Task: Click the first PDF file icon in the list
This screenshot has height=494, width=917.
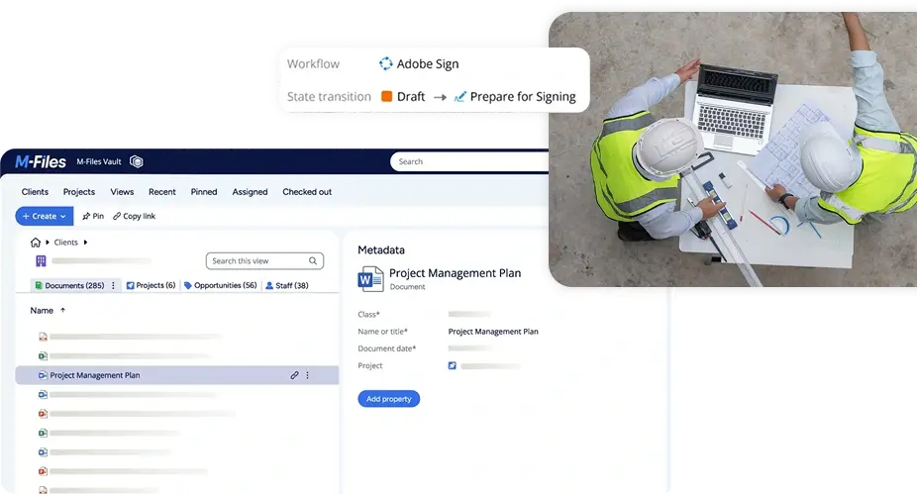Action: click(x=43, y=337)
